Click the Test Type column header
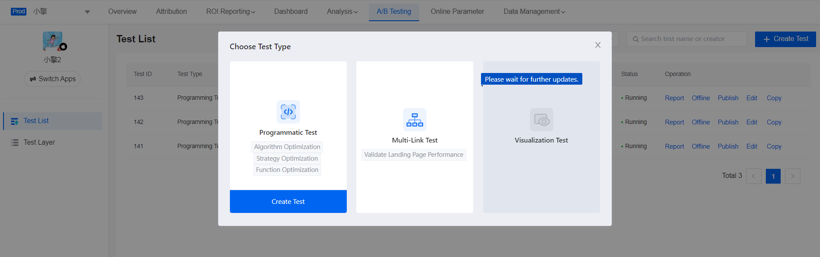 coord(190,74)
